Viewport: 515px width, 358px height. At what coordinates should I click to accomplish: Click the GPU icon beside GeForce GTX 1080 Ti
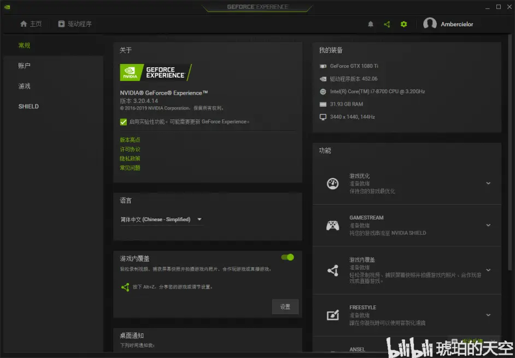tap(323, 66)
